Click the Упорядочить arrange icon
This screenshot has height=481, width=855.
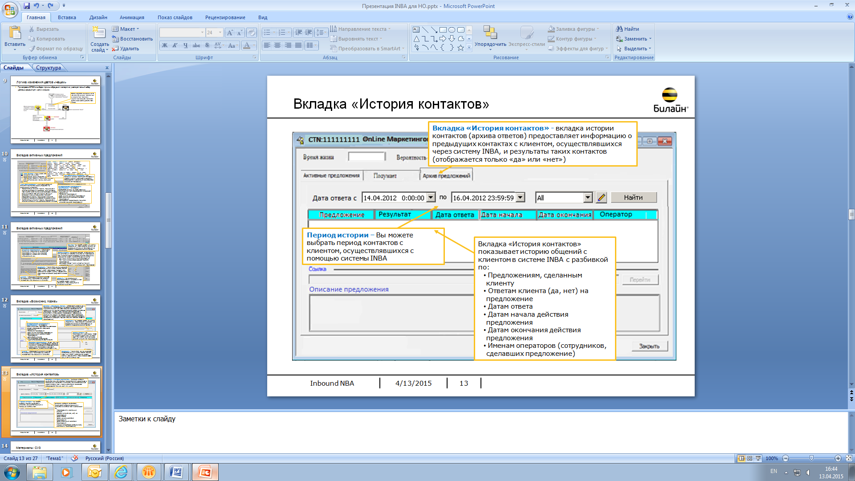490,33
